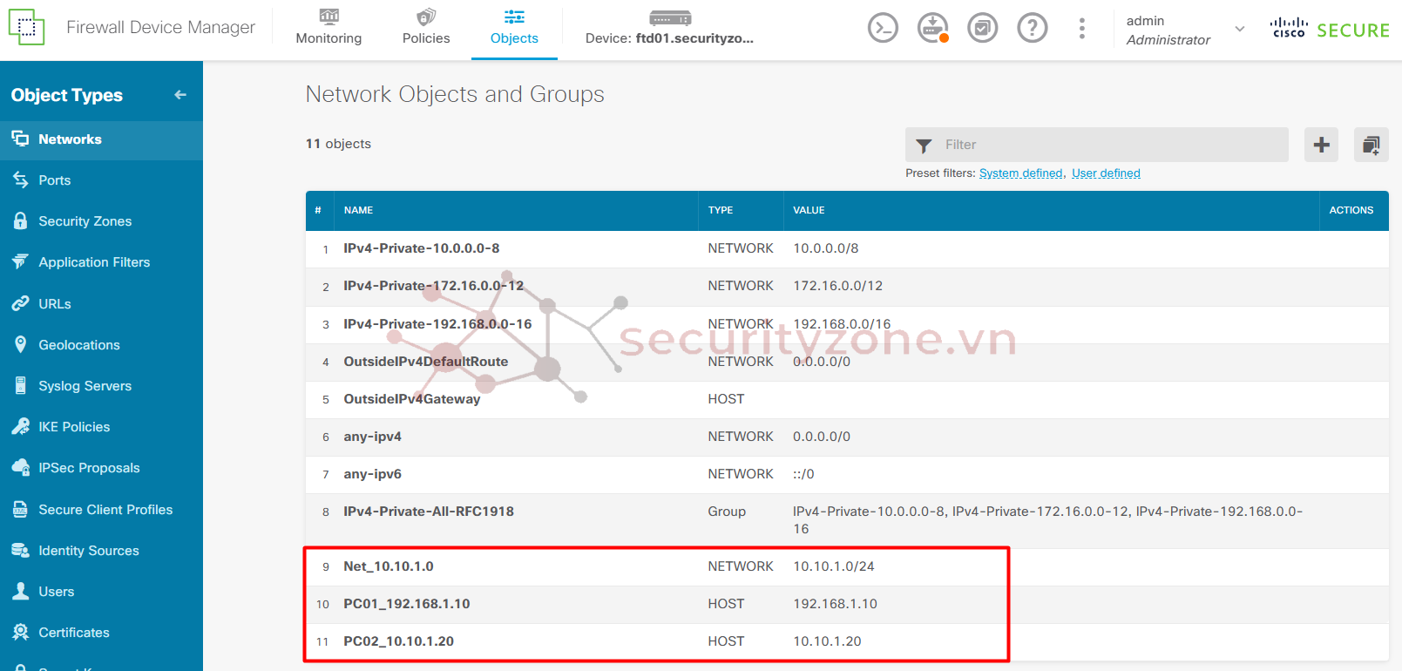1402x671 pixels.
Task: Sort by the VALUE column header
Action: coord(809,210)
